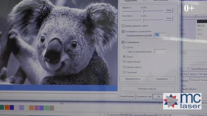Click the Полный экран button
207x116 pixels.
coord(127,96)
